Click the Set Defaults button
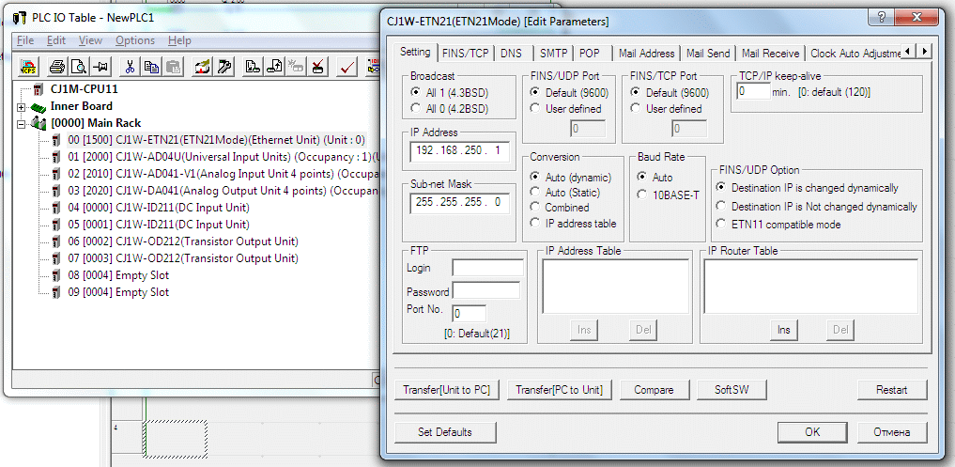Screen dimensions: 955x467 click(x=444, y=432)
